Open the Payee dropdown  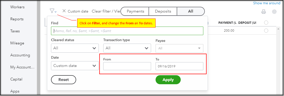click(179, 48)
